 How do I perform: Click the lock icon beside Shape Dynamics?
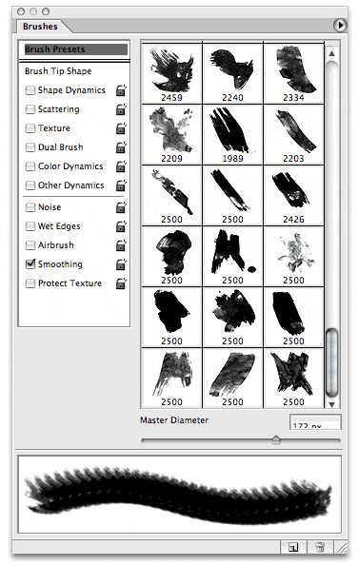[x=121, y=90]
